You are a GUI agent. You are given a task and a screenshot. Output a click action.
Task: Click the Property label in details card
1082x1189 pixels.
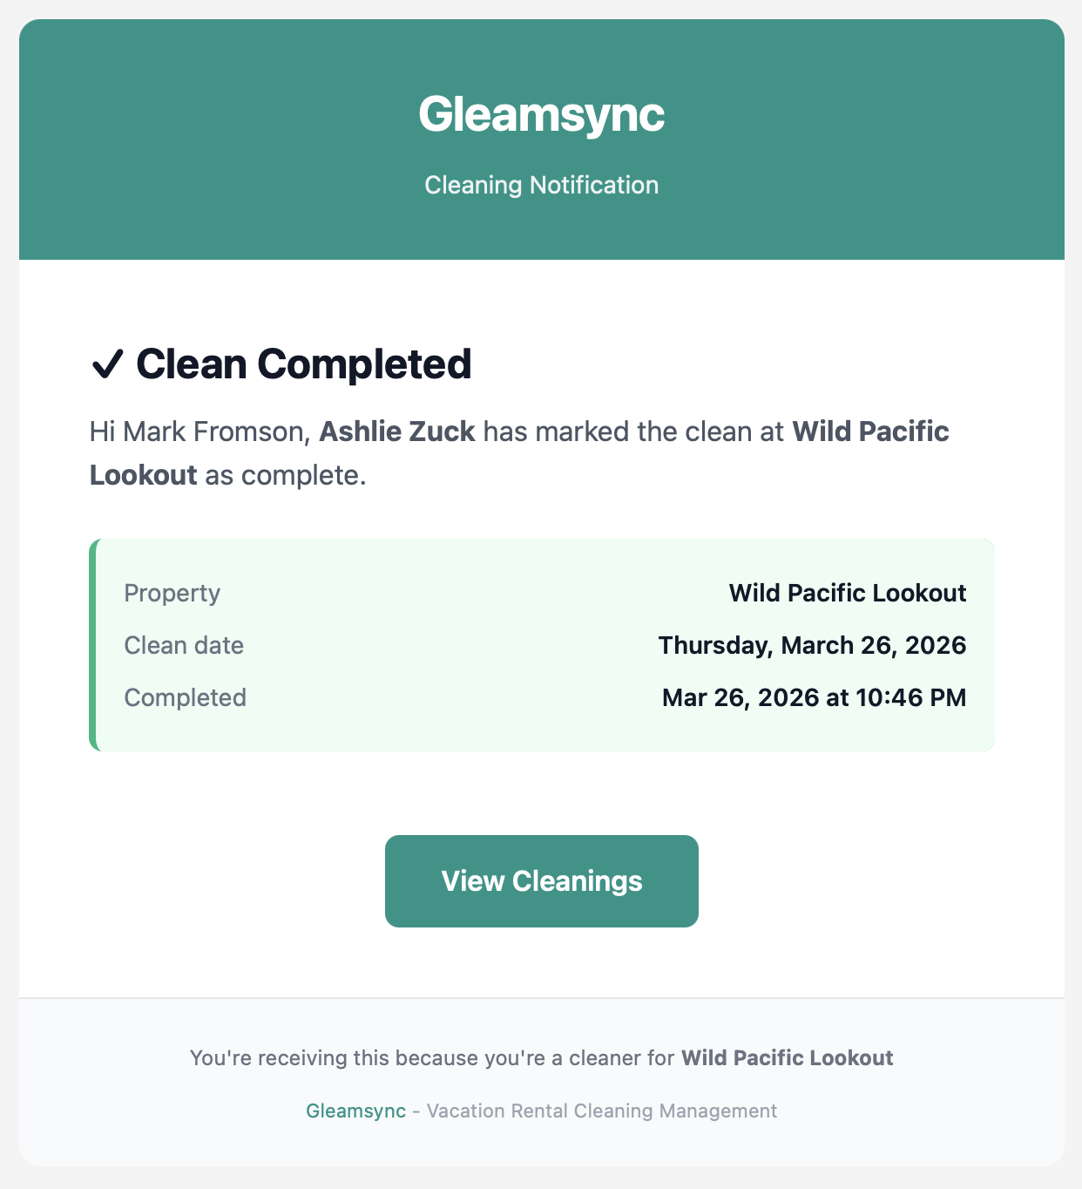point(172,594)
